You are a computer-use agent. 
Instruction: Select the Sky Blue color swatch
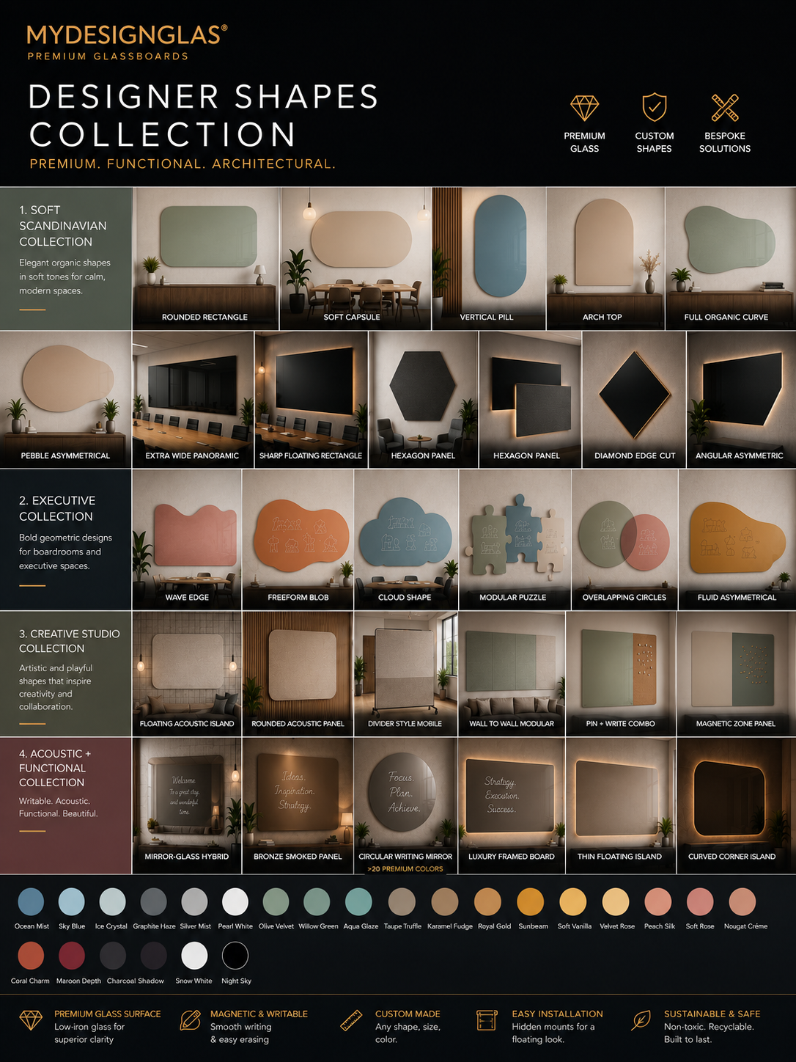tap(72, 901)
